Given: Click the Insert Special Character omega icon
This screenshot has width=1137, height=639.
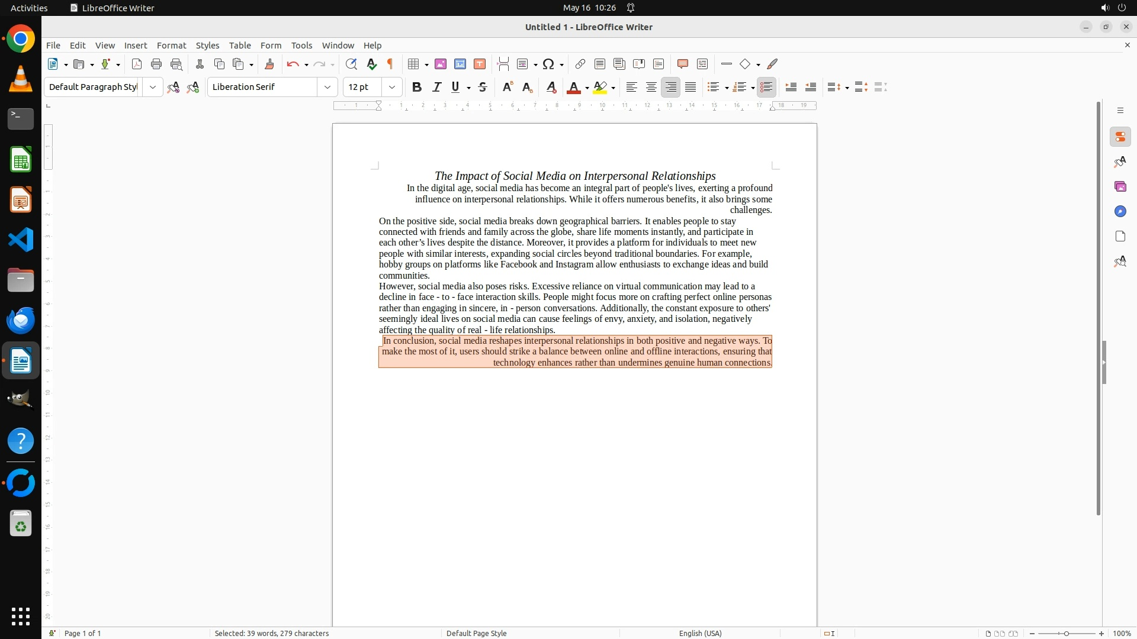Looking at the screenshot, I should click(548, 64).
